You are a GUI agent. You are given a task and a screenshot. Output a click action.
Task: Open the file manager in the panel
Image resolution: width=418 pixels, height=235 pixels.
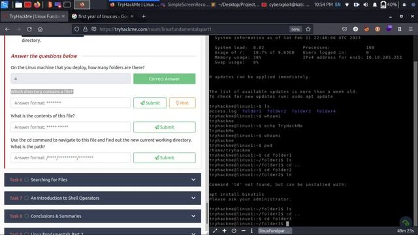click(18, 5)
